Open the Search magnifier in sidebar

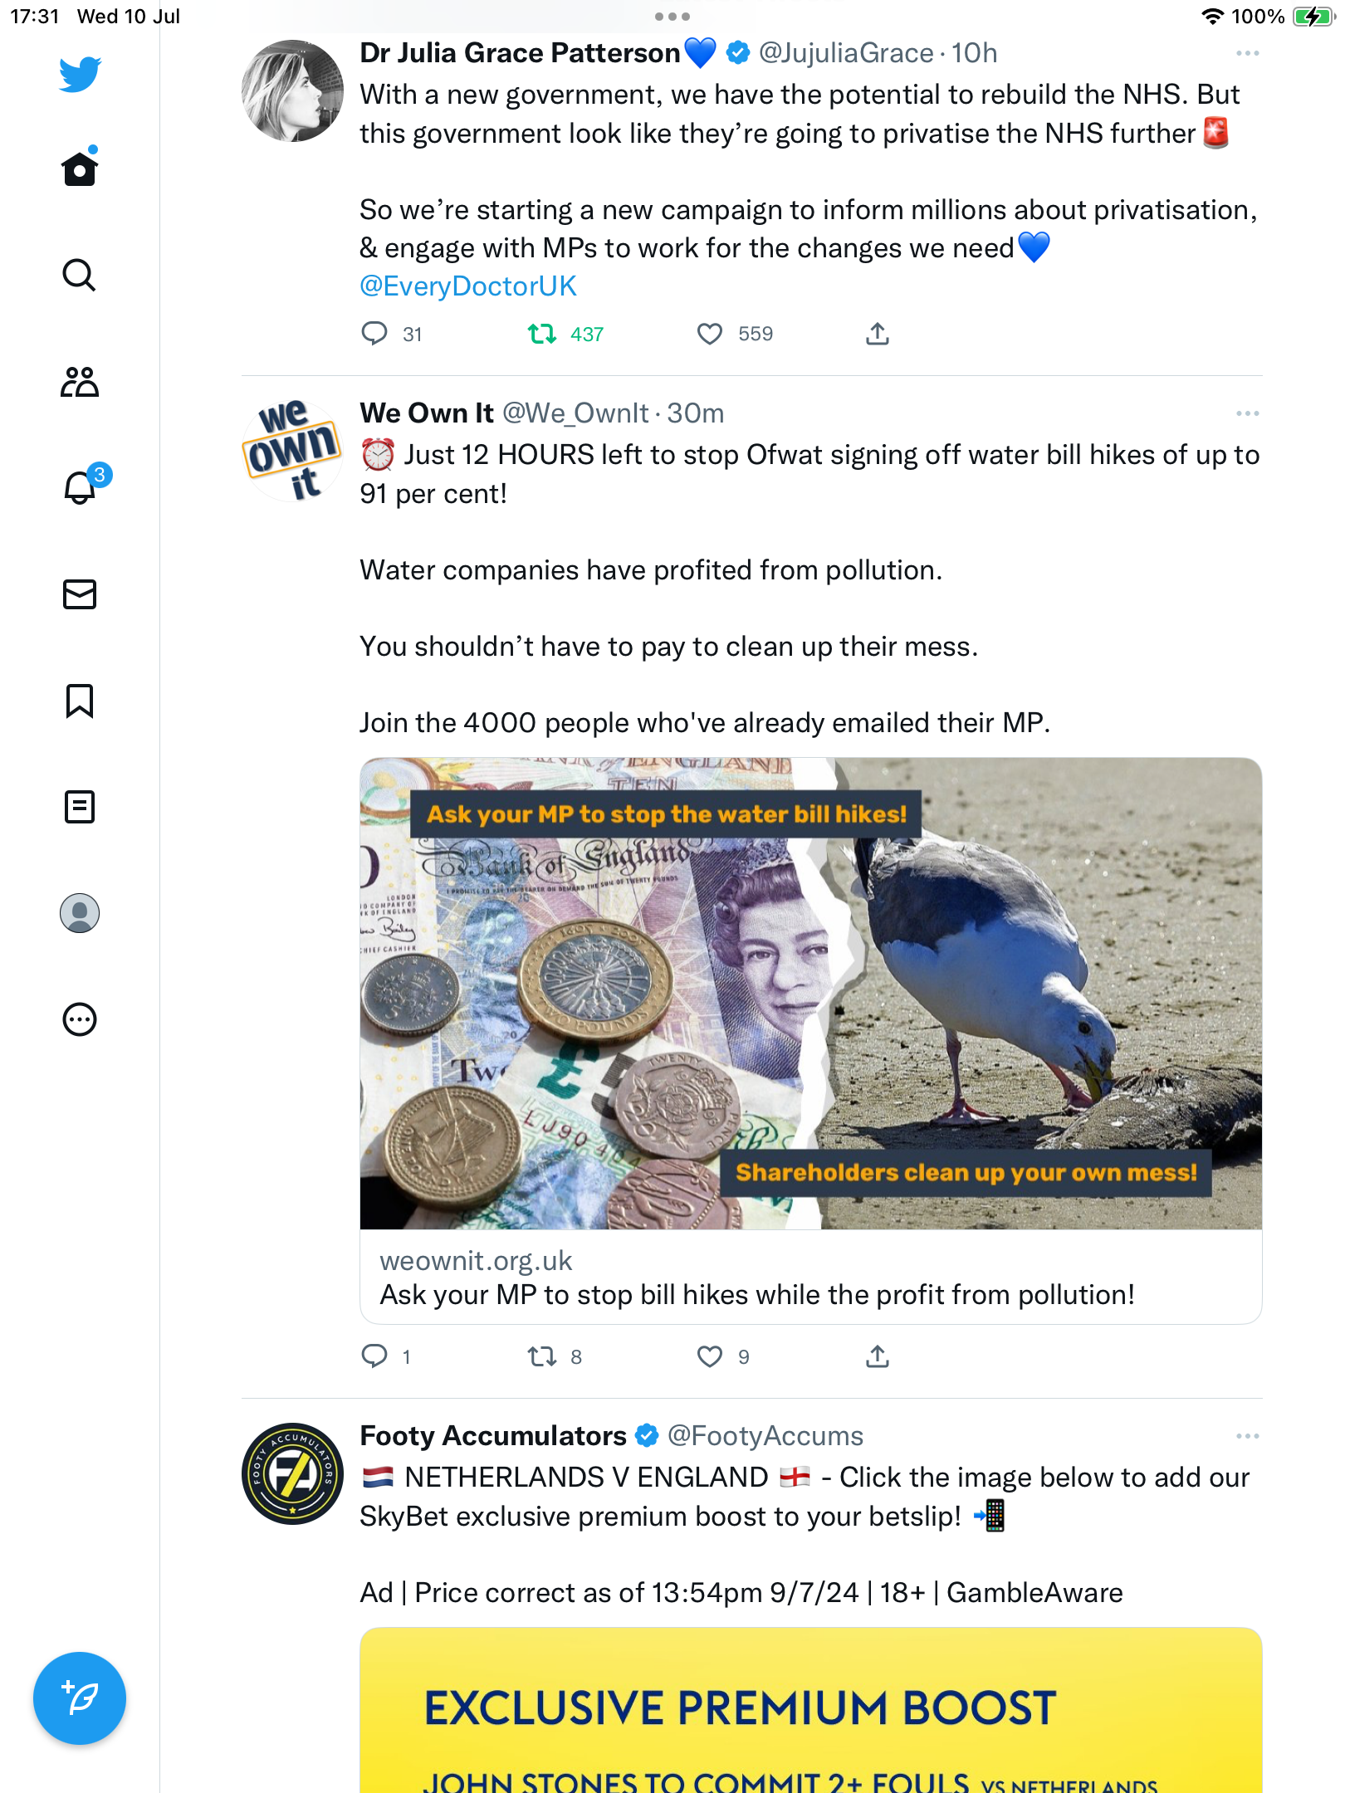click(x=79, y=275)
